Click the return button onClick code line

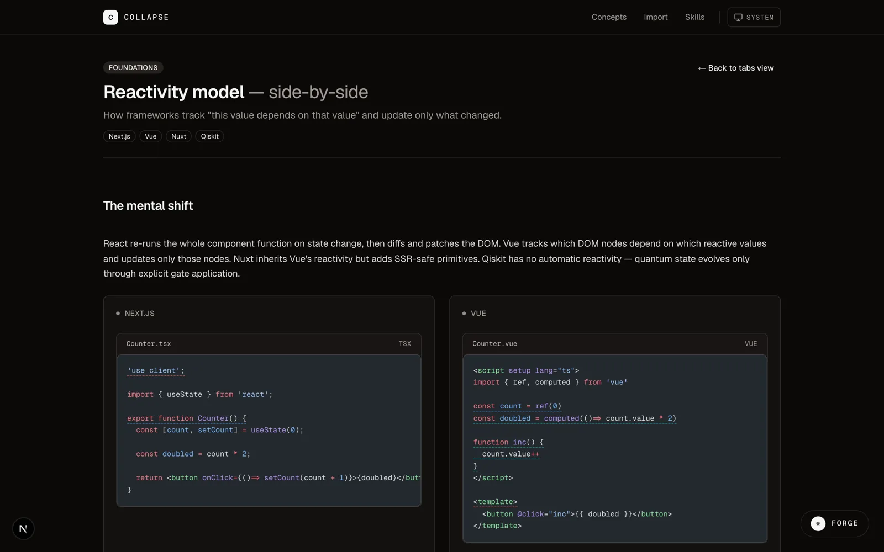tap(278, 477)
